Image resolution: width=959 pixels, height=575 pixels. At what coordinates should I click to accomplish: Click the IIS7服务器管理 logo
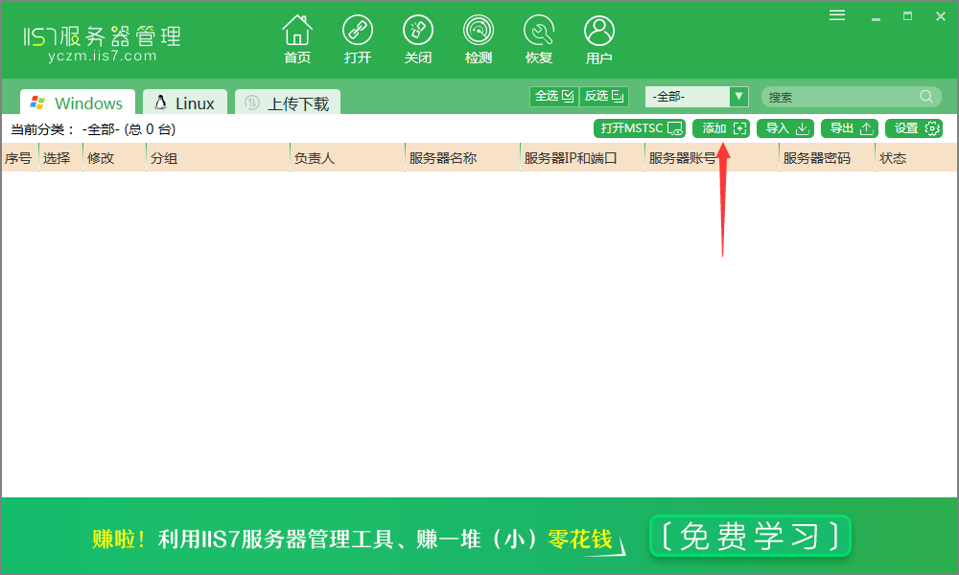point(103,36)
